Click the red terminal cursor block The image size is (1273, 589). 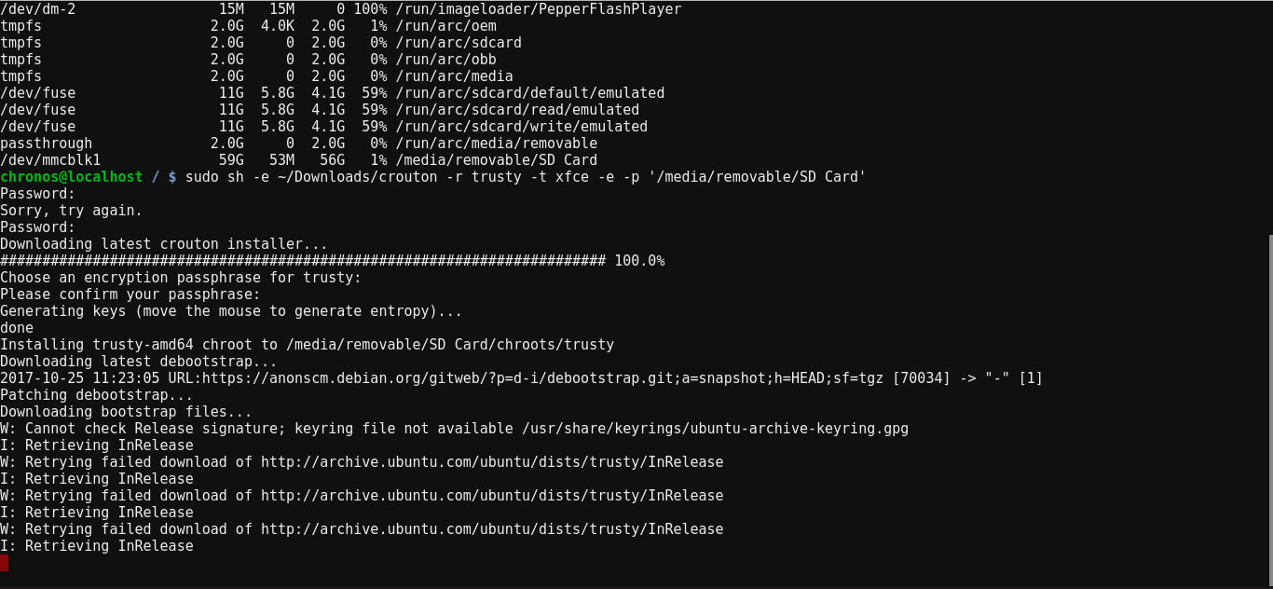click(x=4, y=563)
